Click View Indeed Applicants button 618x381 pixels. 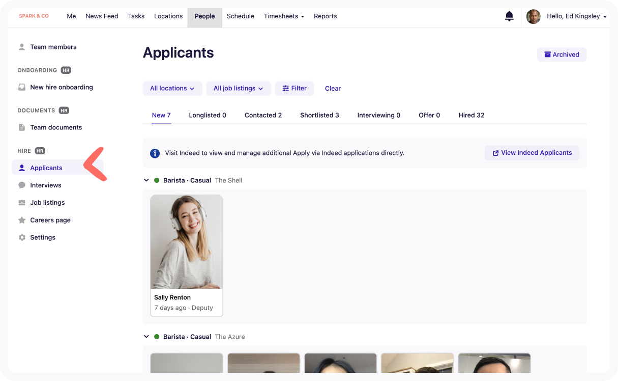(x=532, y=153)
